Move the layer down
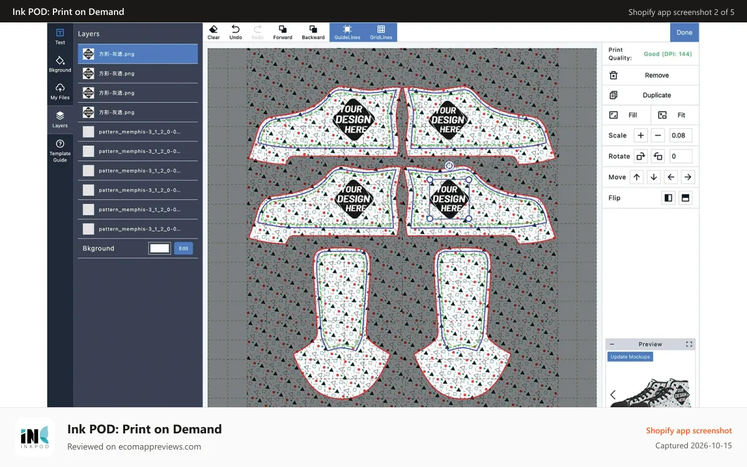Image resolution: width=747 pixels, height=467 pixels. pyautogui.click(x=654, y=177)
